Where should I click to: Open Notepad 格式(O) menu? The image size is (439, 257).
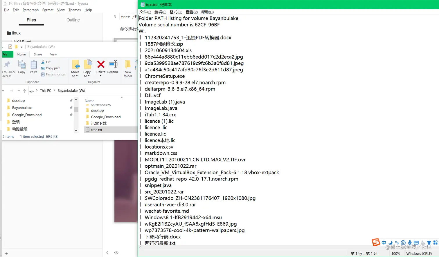(176, 12)
